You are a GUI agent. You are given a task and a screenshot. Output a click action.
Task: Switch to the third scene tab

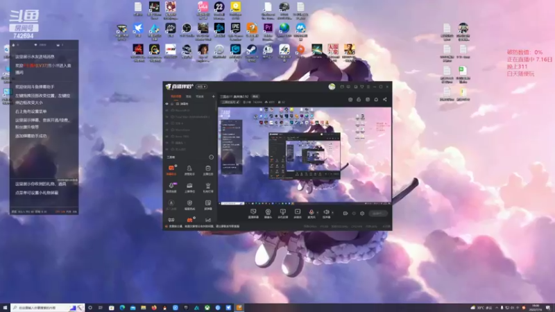pyautogui.click(x=200, y=96)
